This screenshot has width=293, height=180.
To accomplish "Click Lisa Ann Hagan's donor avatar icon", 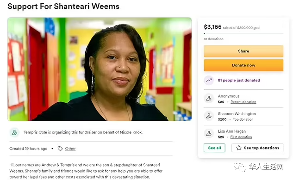I will [209, 134].
